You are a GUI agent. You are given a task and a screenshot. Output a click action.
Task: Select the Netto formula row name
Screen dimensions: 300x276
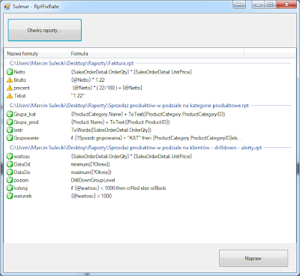pos(19,72)
